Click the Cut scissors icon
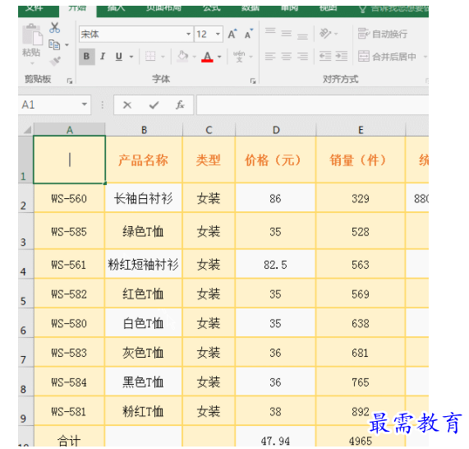This screenshot has width=469, height=449. point(54,28)
